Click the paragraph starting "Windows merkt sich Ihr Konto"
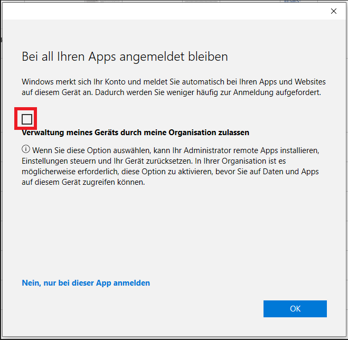This screenshot has height=340, width=348. point(174,87)
